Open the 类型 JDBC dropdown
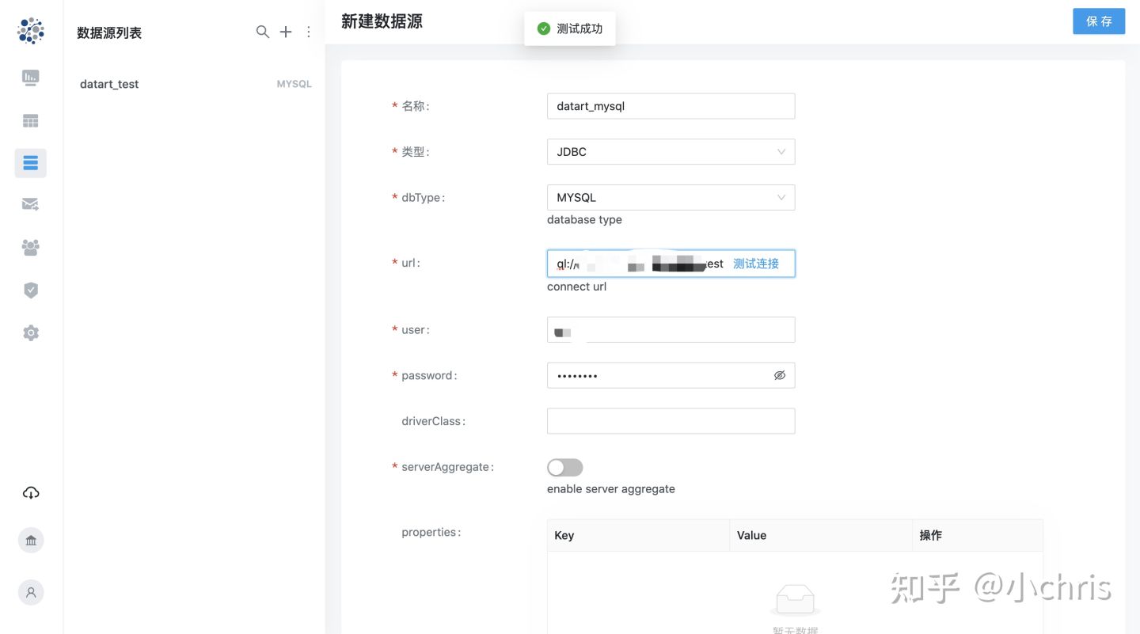Screen dimensions: 1140x634 point(671,152)
